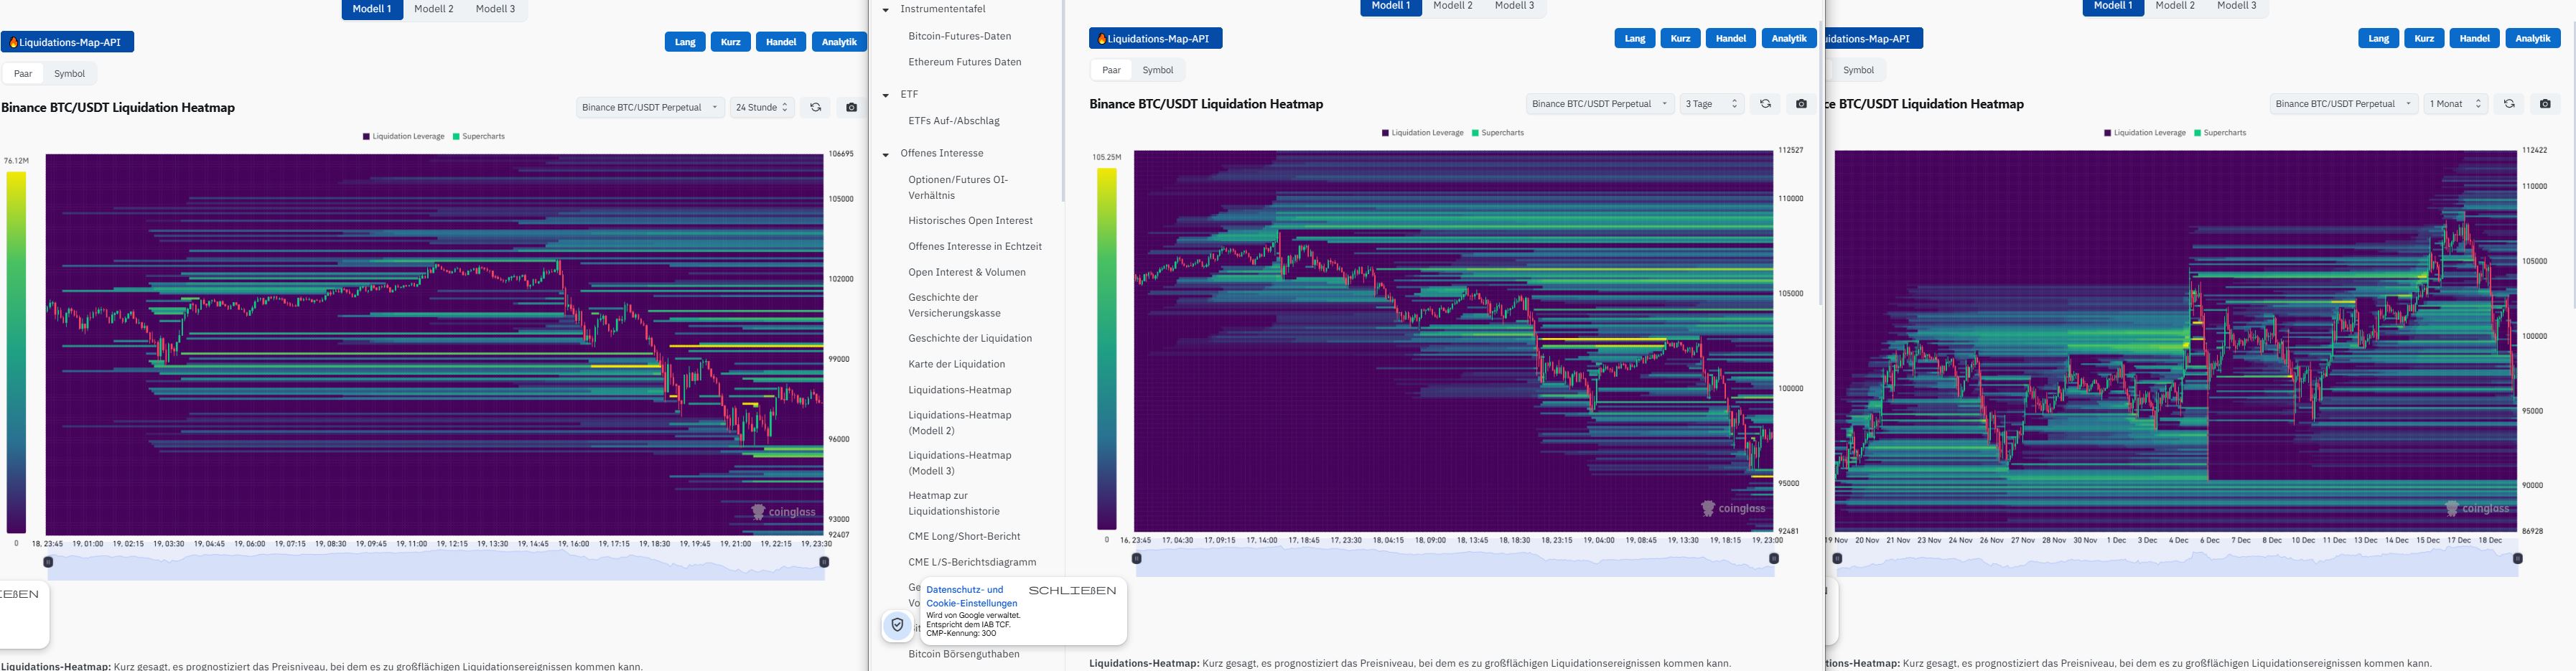Open Binance BTC/USDT Perpetual dropdown beside 24 Stunde
The width and height of the screenshot is (2576, 671).
coord(650,107)
